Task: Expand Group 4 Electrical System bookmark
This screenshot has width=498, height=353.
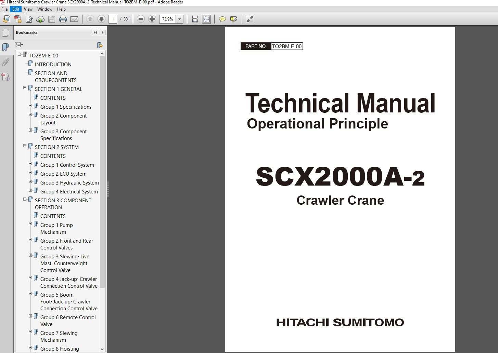Action: [30, 190]
